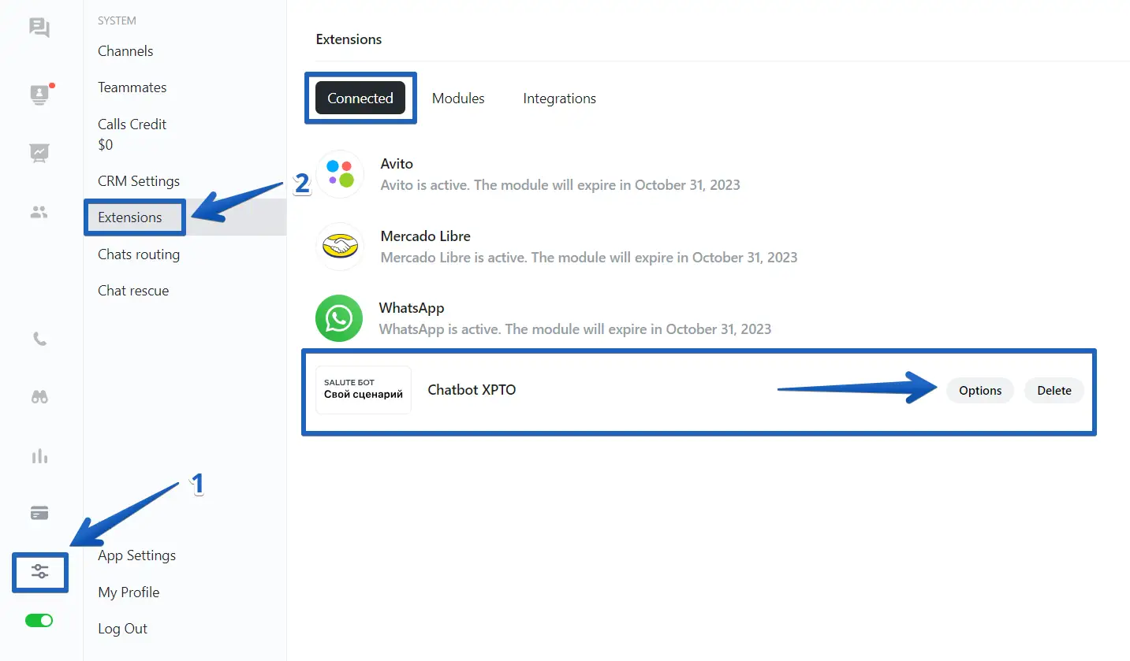Click the credit card billing icon
This screenshot has height=661, width=1130.
click(39, 514)
